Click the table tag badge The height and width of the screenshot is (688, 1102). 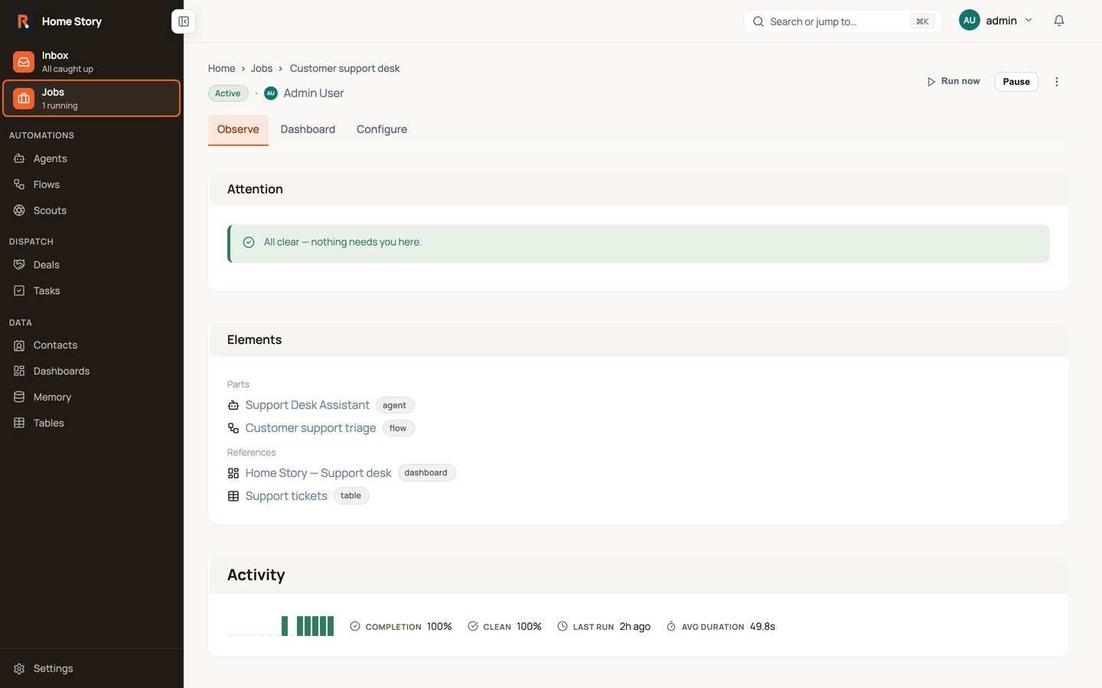point(351,495)
